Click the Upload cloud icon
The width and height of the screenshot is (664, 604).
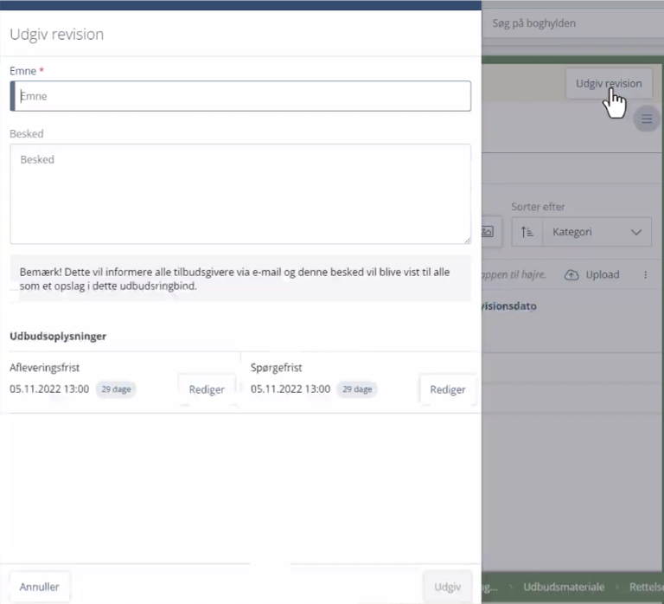click(x=571, y=275)
